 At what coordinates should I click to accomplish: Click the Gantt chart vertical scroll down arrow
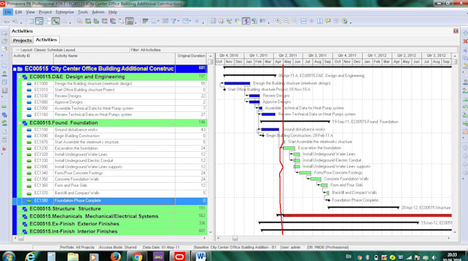point(455,232)
